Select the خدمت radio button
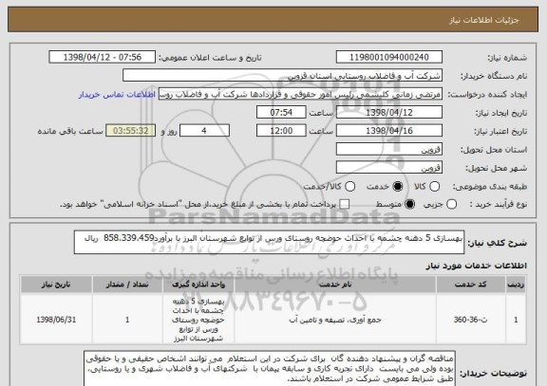The height and width of the screenshot is (386, 547). pos(397,187)
